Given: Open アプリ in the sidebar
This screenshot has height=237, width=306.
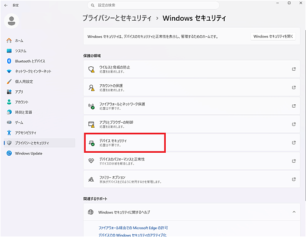Looking at the screenshot, I should pos(40,91).
